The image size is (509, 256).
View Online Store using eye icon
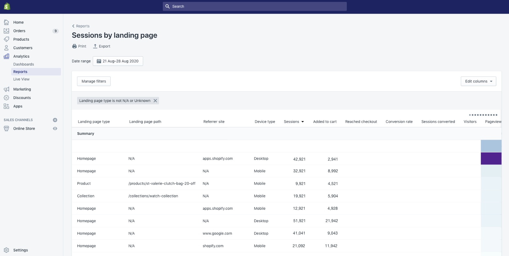[55, 129]
